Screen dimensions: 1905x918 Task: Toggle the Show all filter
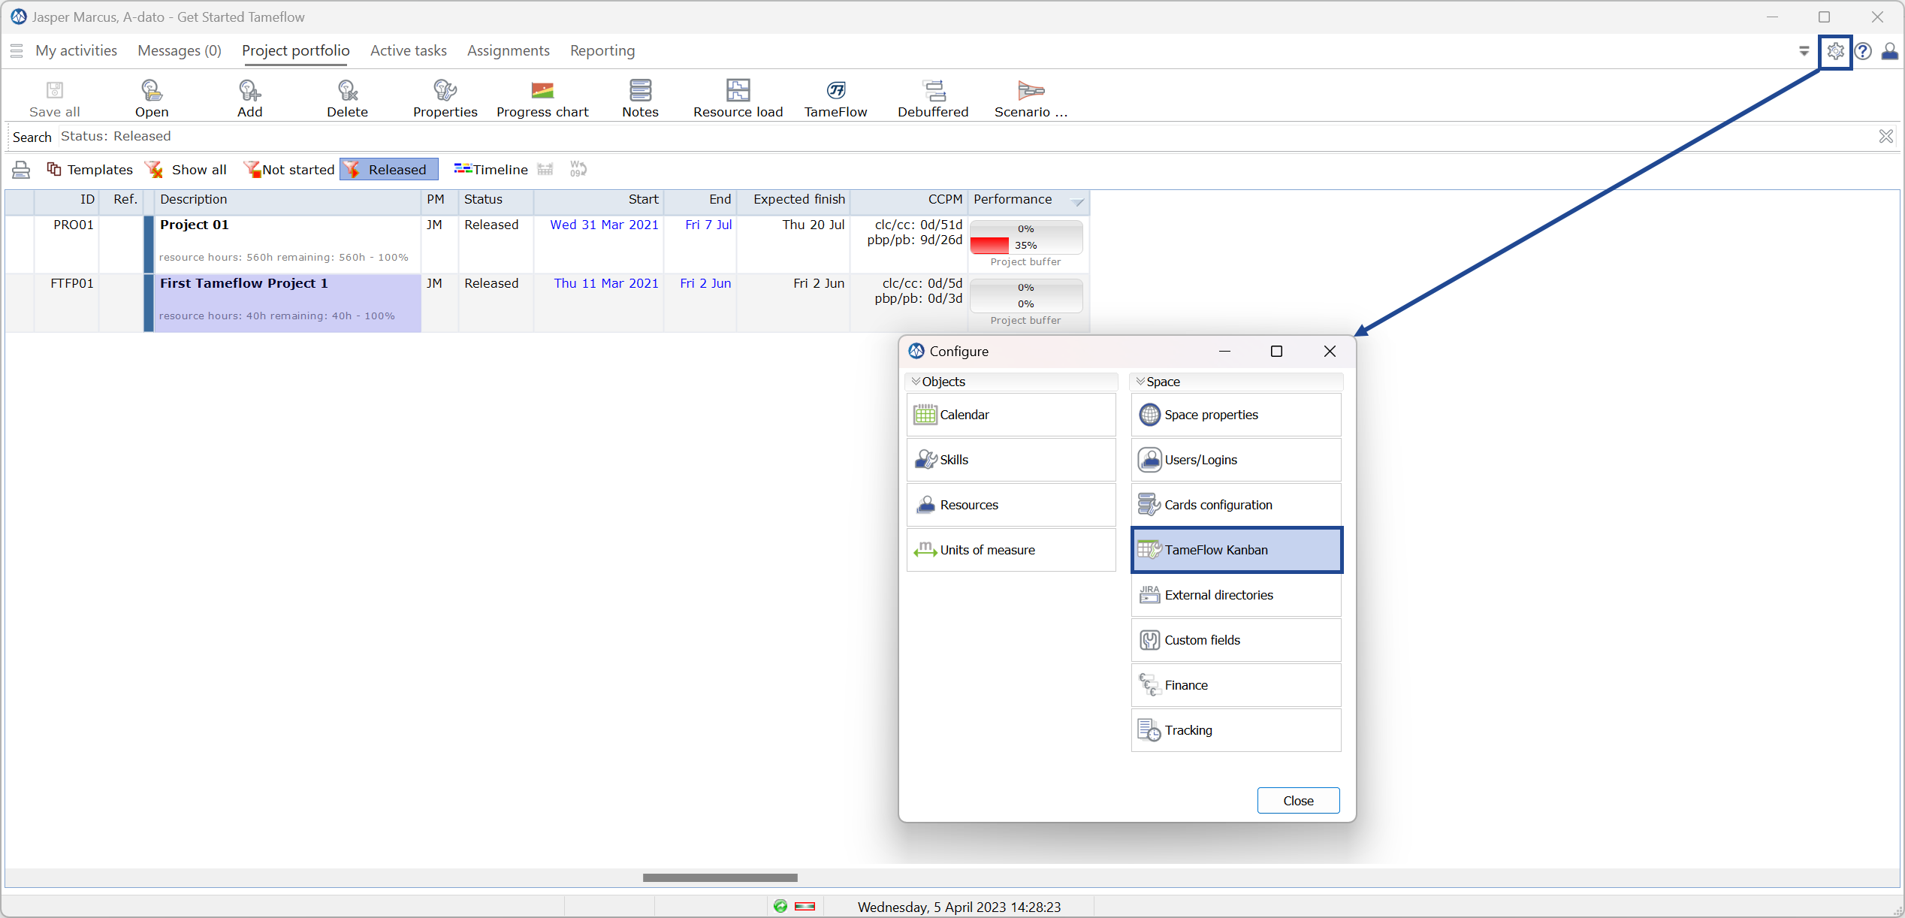click(x=186, y=170)
